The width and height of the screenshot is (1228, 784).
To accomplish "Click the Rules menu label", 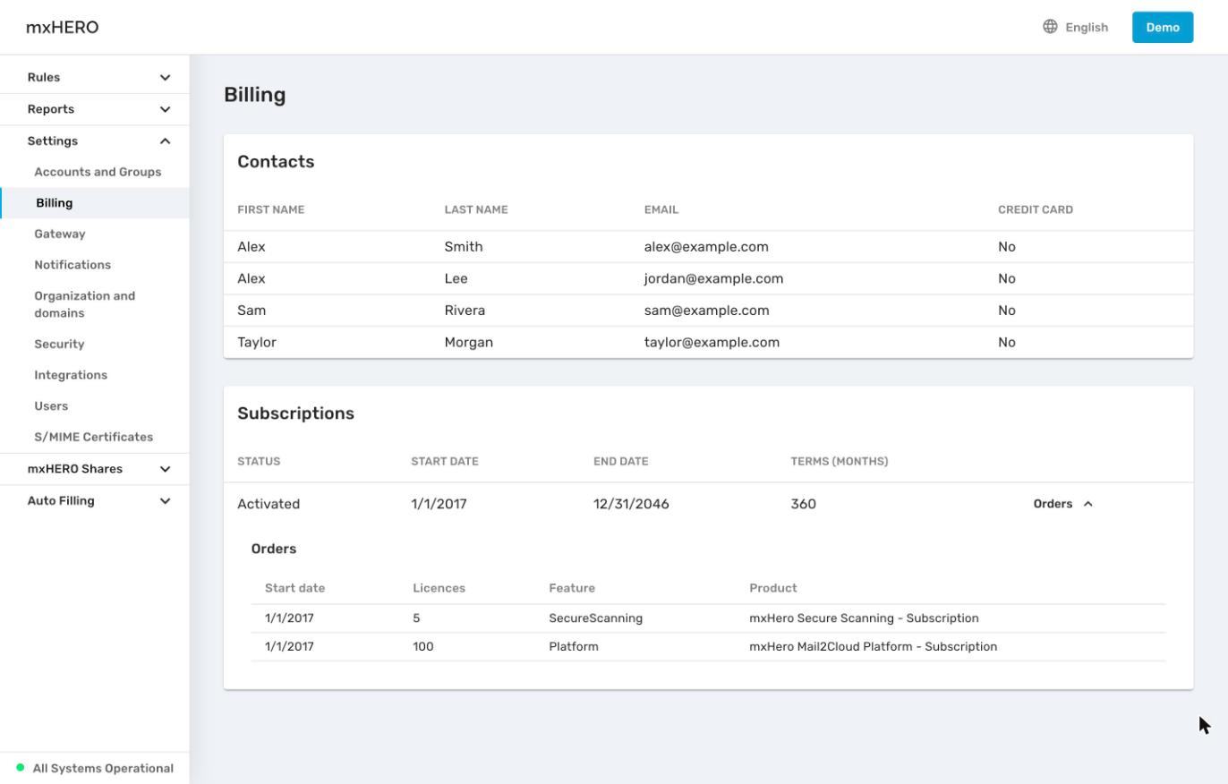I will (44, 77).
